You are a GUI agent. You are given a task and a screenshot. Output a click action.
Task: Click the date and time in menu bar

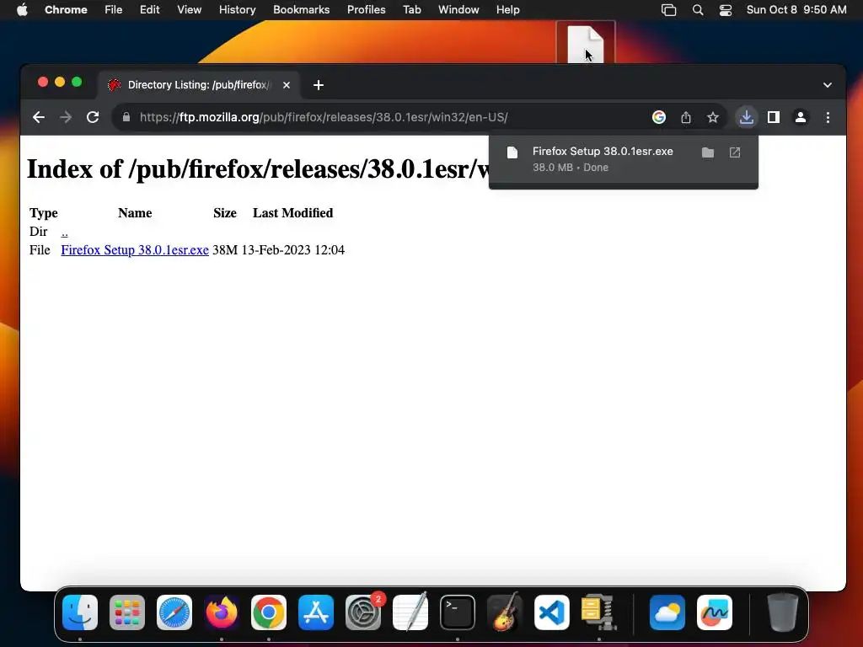[796, 10]
